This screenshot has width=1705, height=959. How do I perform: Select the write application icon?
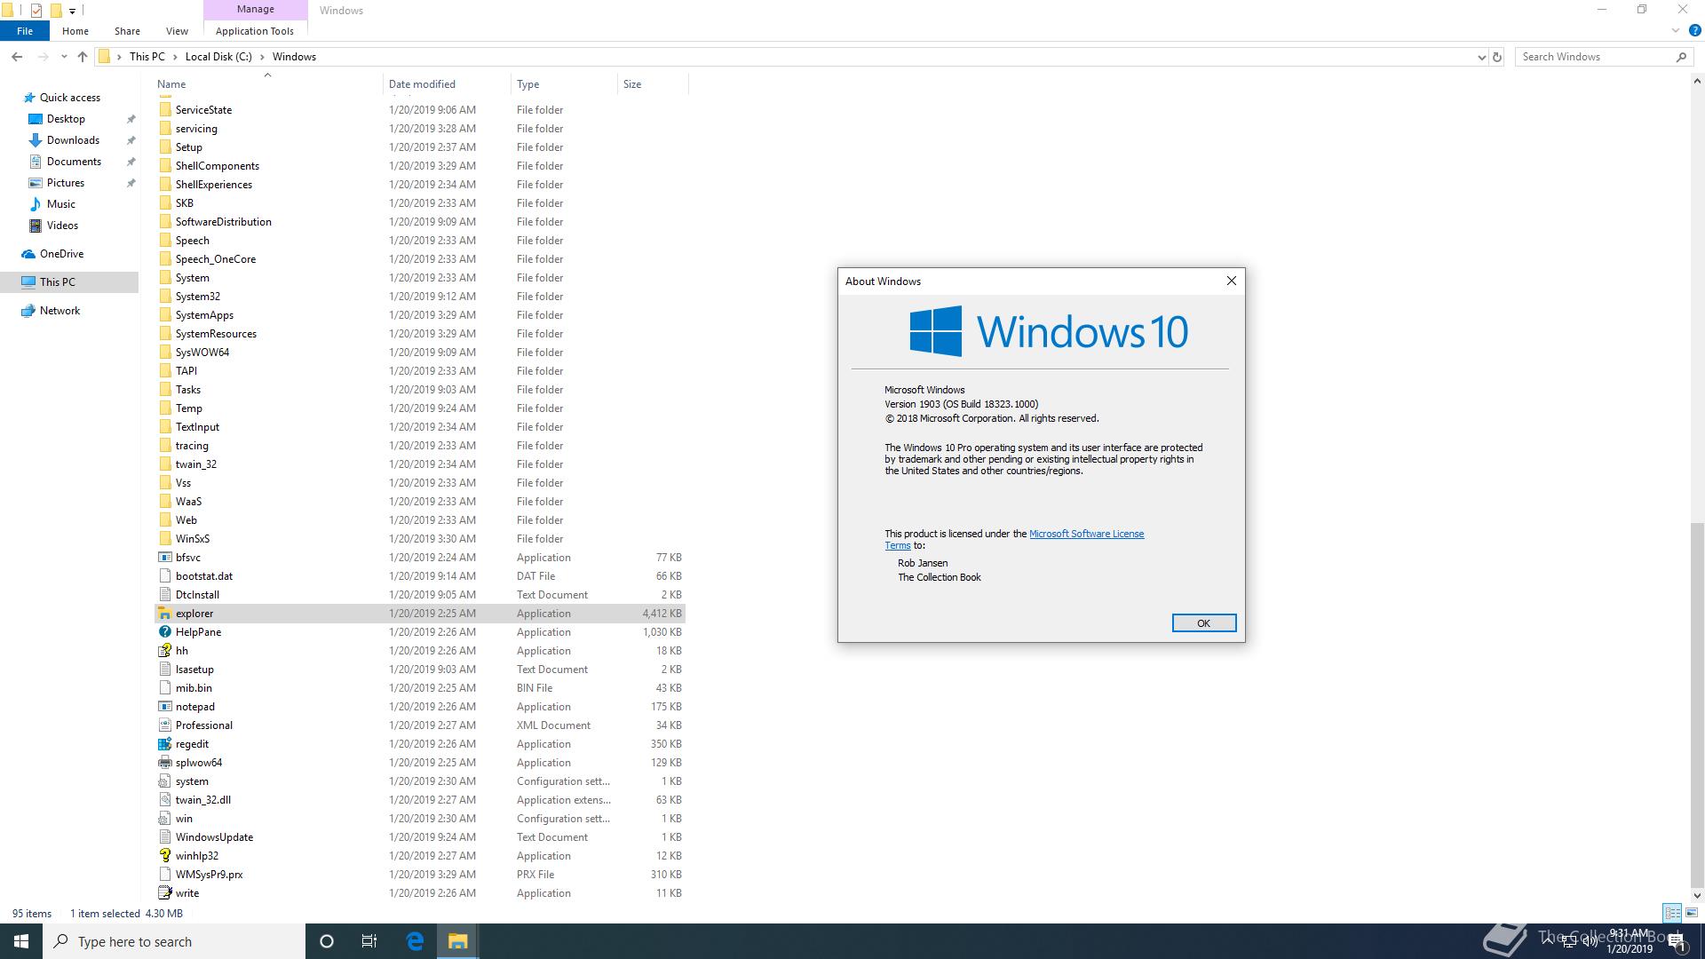tap(164, 893)
